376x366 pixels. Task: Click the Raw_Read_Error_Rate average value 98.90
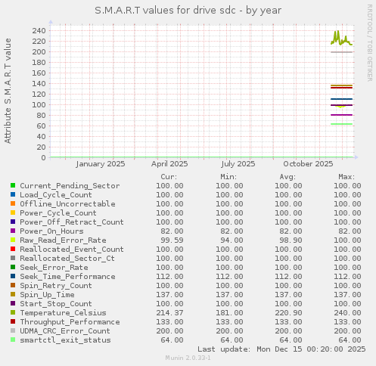[291, 240]
